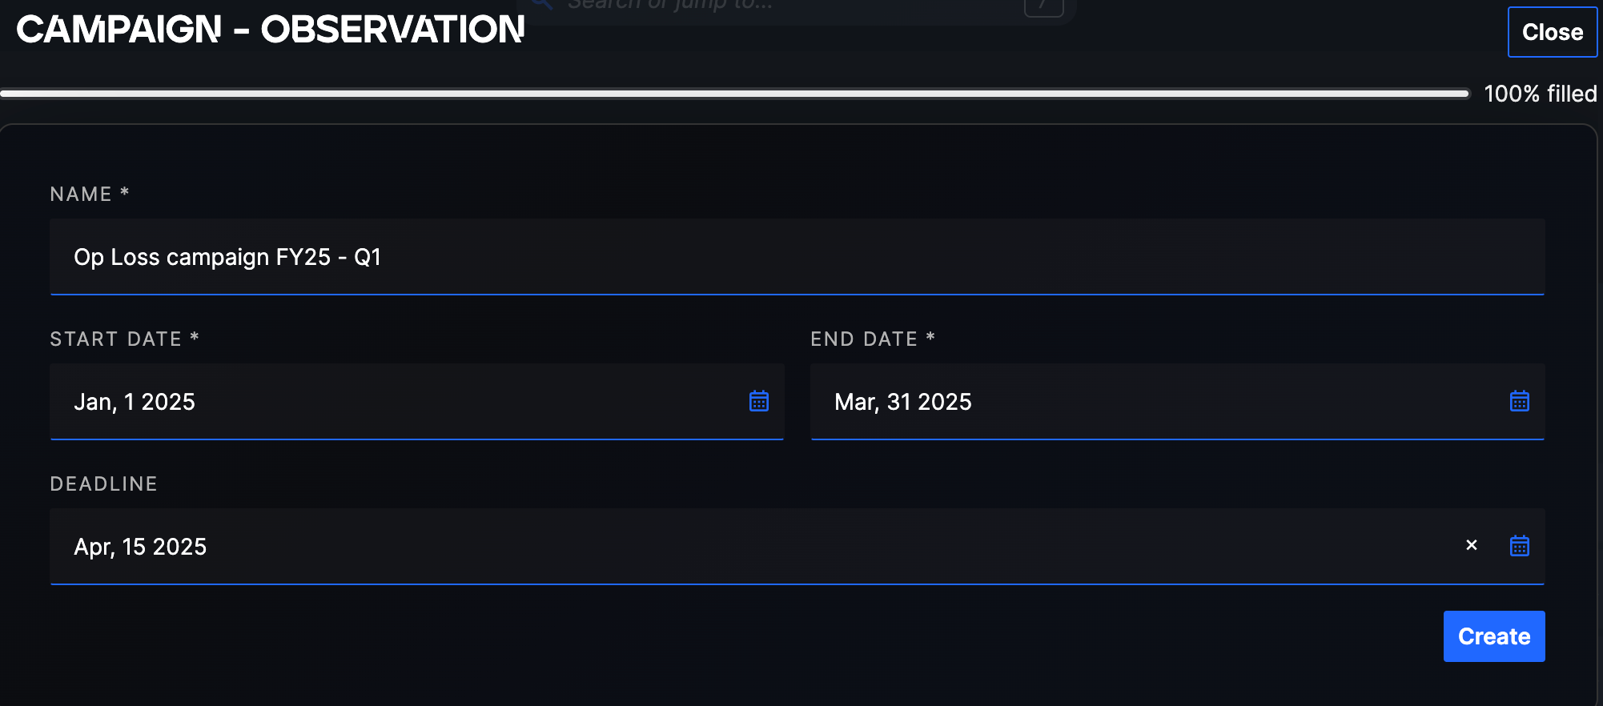Clear the Deadline date with the X icon
The image size is (1603, 706).
point(1471,545)
